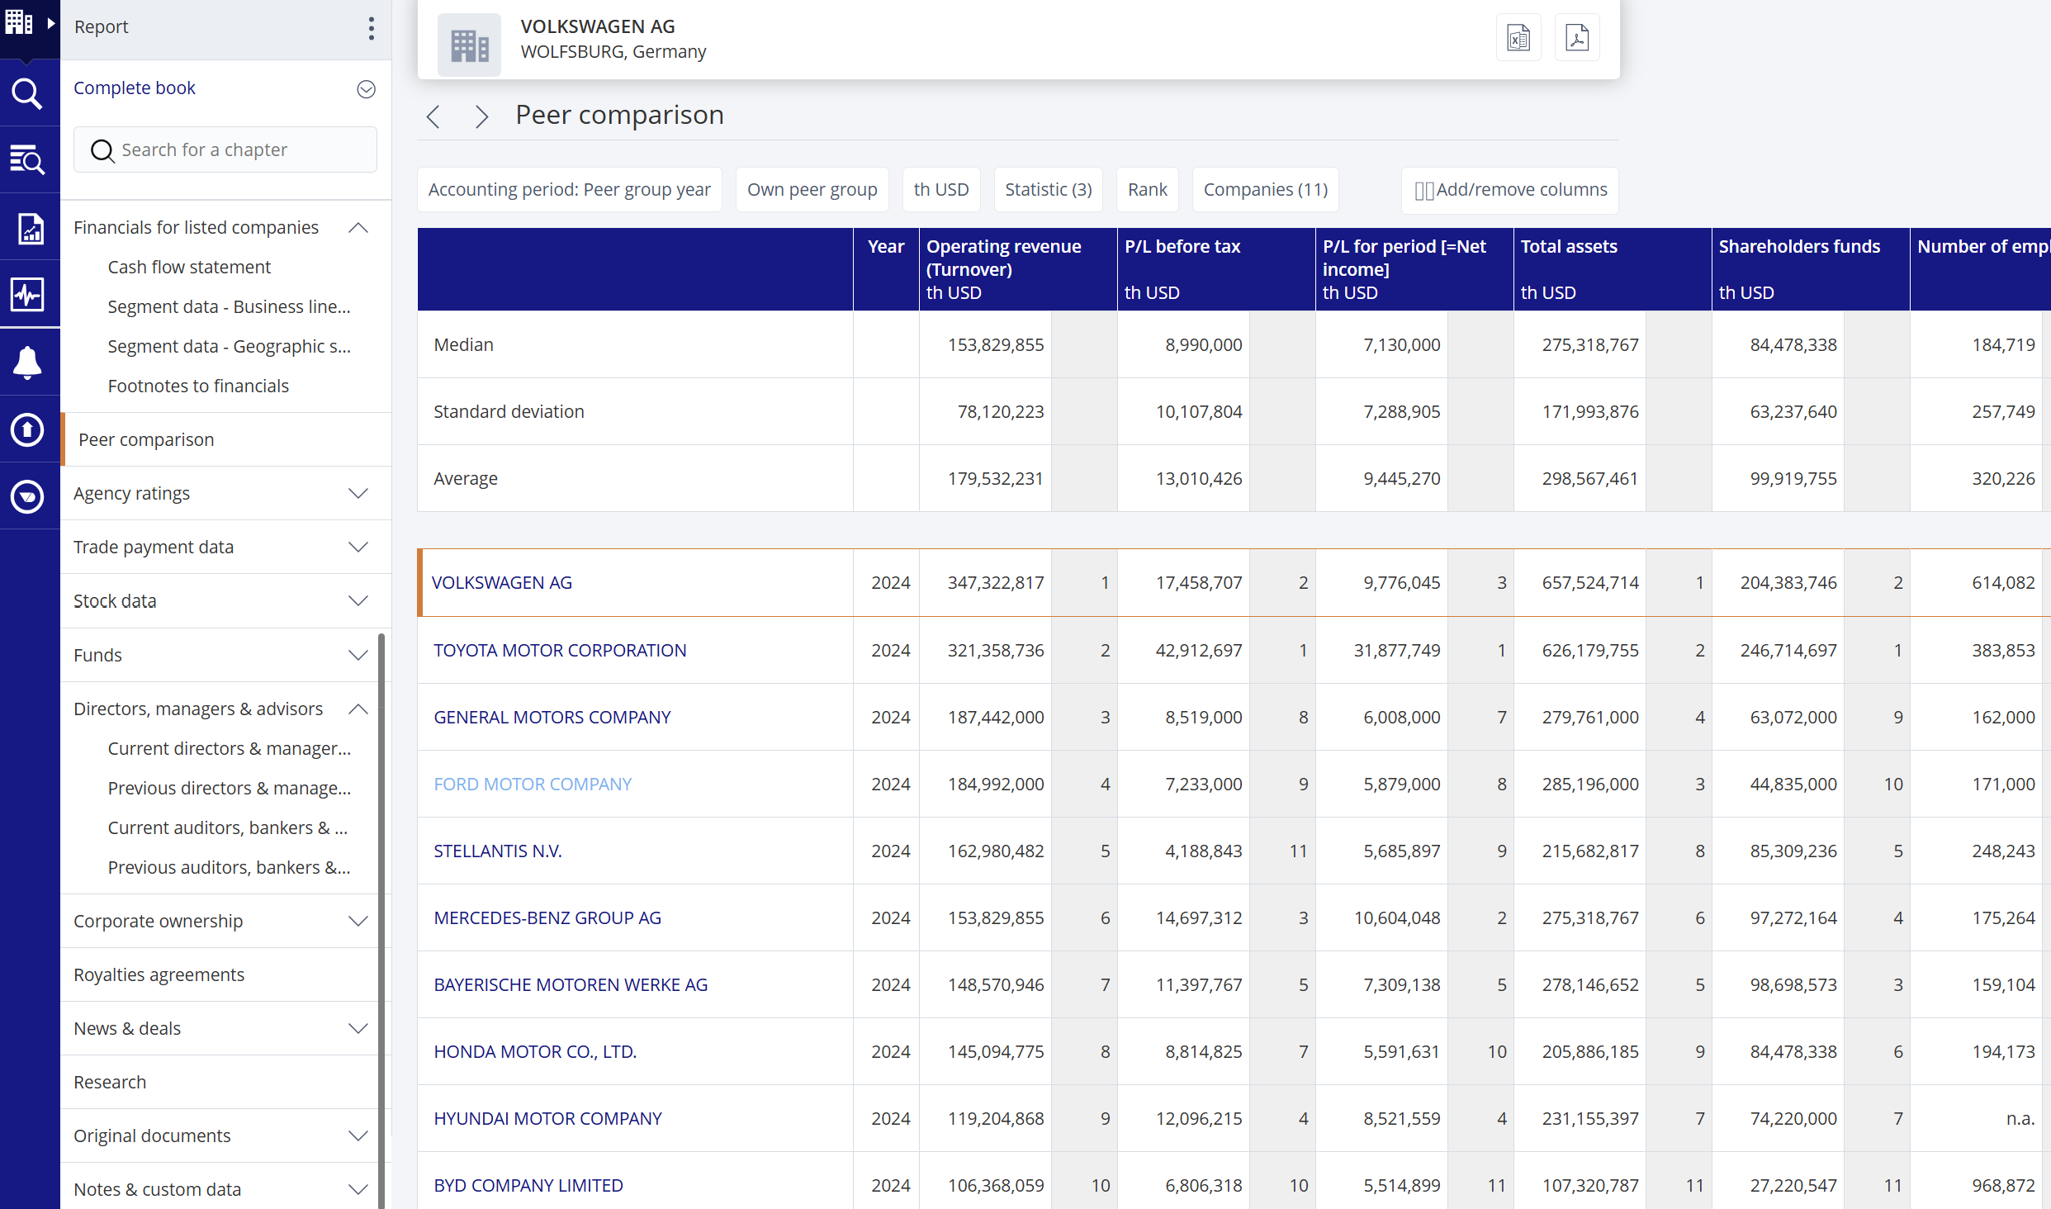Expand the Agency ratings section

[358, 494]
